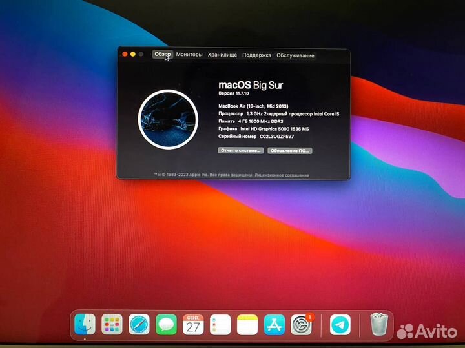Screen dimensions: 465x348
Task: Switch to the Мониторы tab
Action: pos(189,55)
